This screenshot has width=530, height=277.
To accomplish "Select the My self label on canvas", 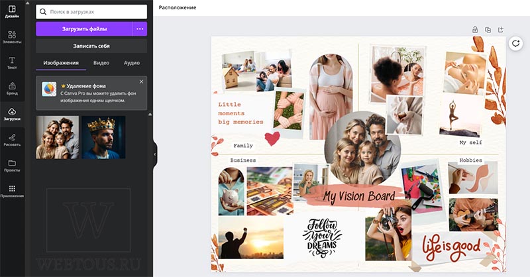I will pos(470,142).
